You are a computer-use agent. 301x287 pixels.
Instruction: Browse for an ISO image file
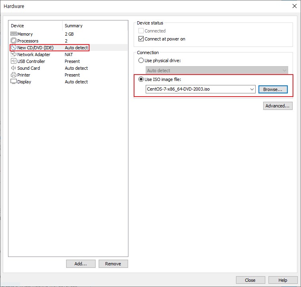tap(273, 89)
